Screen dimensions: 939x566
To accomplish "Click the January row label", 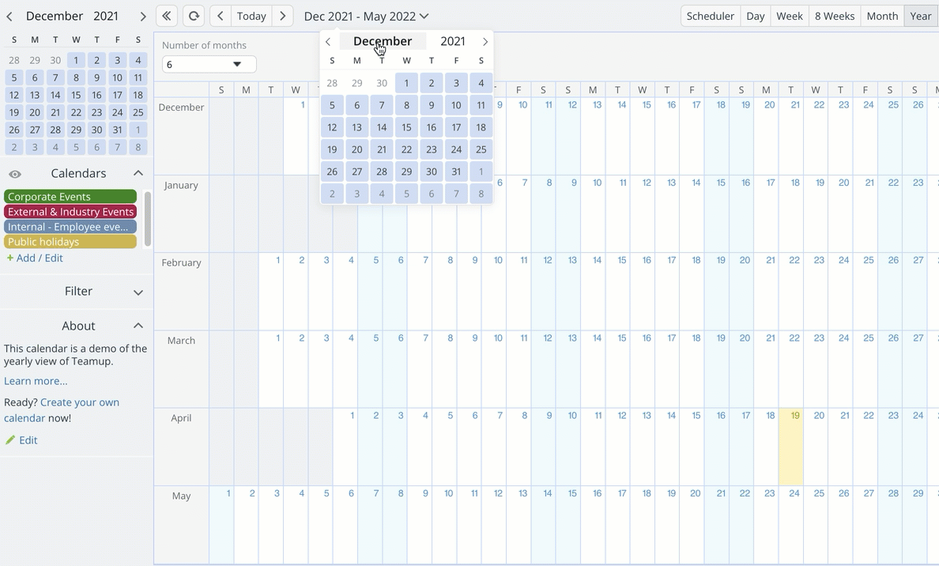I will click(x=181, y=185).
